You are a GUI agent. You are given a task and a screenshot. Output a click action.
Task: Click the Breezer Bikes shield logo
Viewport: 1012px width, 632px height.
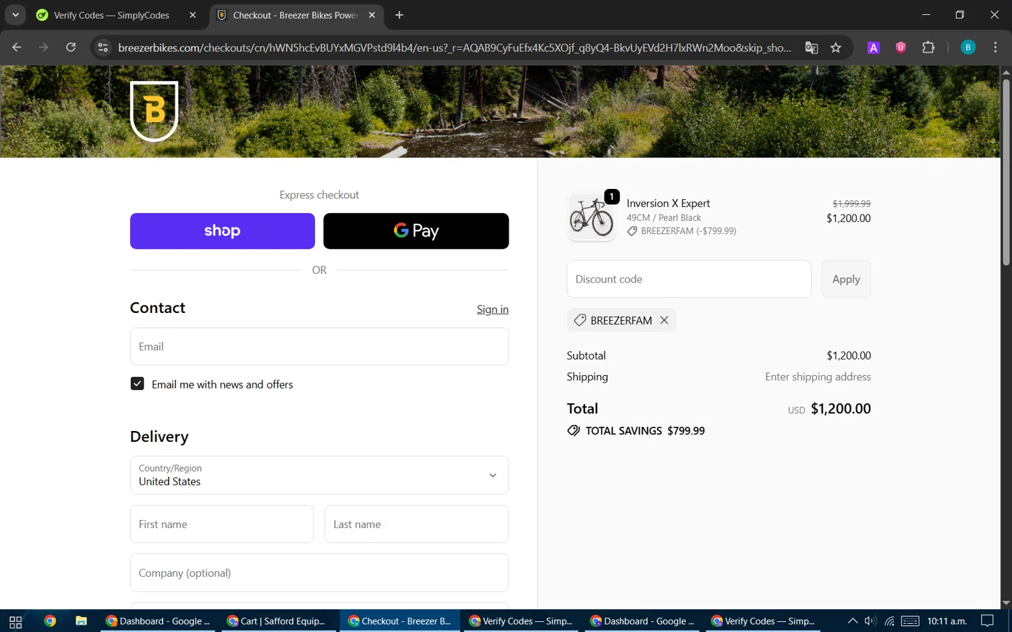point(154,111)
